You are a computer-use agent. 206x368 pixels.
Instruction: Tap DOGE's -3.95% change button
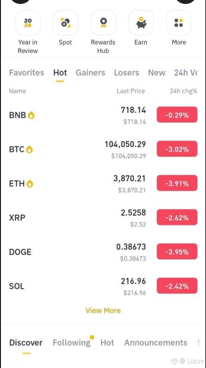click(177, 252)
